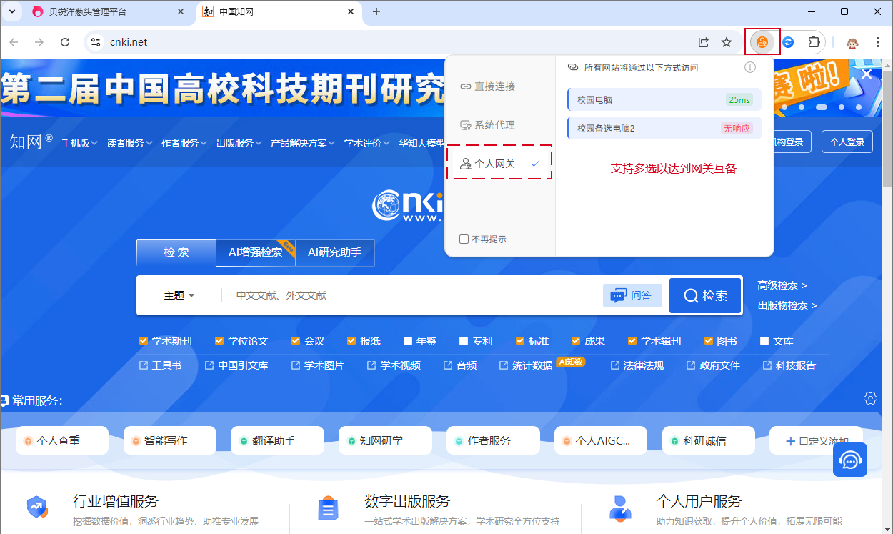Open the 中国引文库 external link
Viewport: 893px width, 534px height.
236,365
